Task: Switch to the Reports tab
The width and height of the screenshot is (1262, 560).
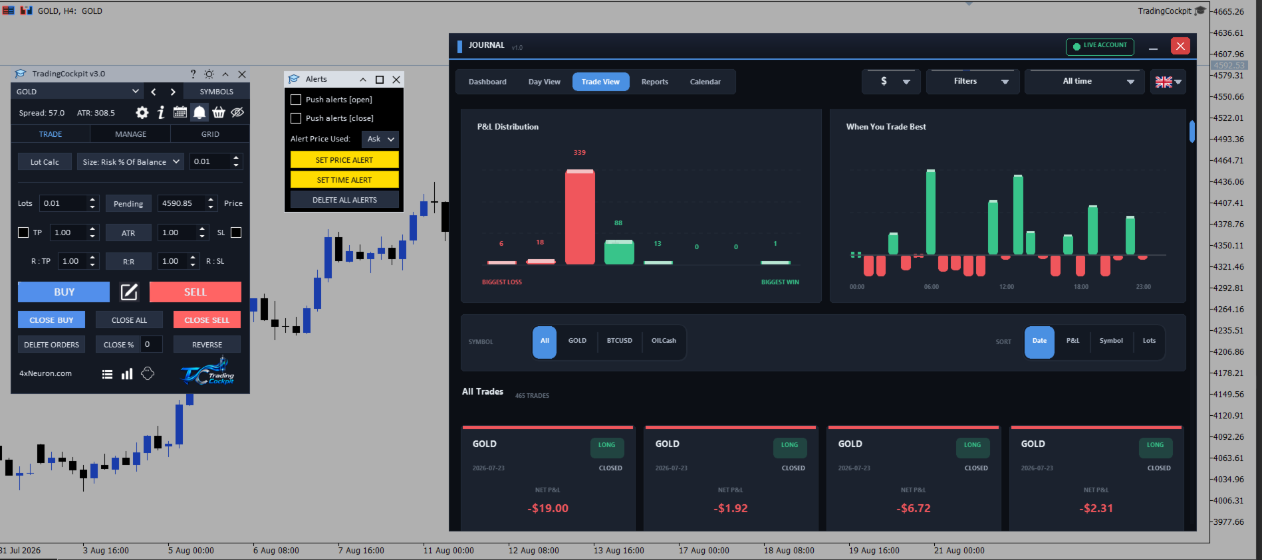Action: tap(655, 82)
